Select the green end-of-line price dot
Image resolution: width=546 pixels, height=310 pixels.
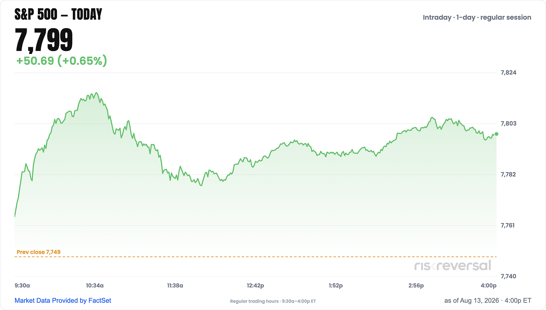496,134
